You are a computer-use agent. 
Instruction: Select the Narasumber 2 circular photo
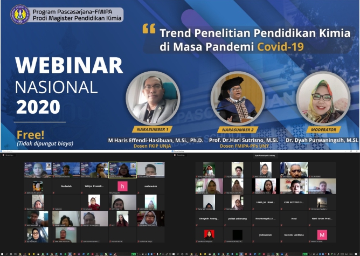click(237, 98)
